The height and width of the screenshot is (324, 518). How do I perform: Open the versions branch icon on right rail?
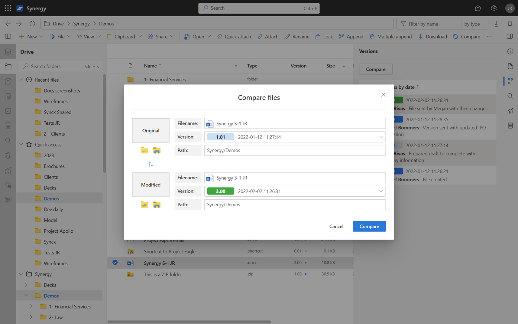click(510, 81)
